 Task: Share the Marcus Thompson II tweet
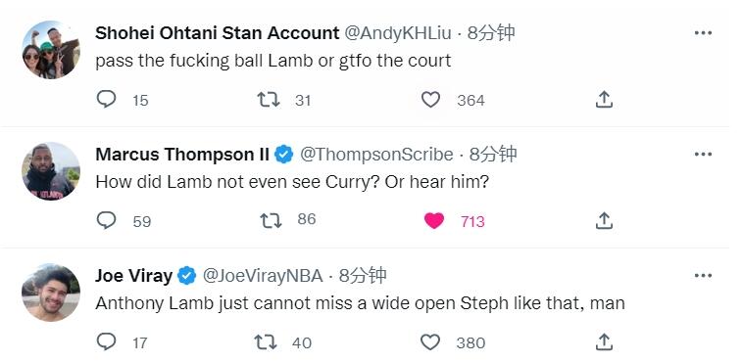(x=604, y=220)
